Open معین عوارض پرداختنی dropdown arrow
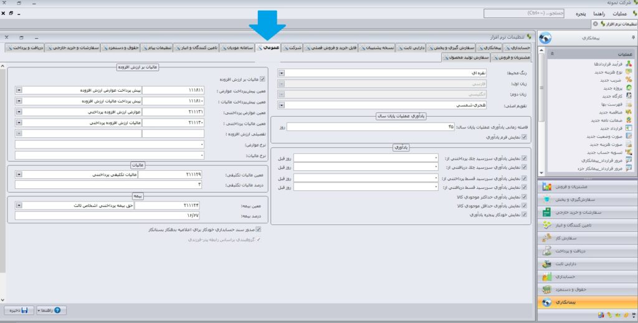Viewport: 638px width, 323px height. pos(19,112)
